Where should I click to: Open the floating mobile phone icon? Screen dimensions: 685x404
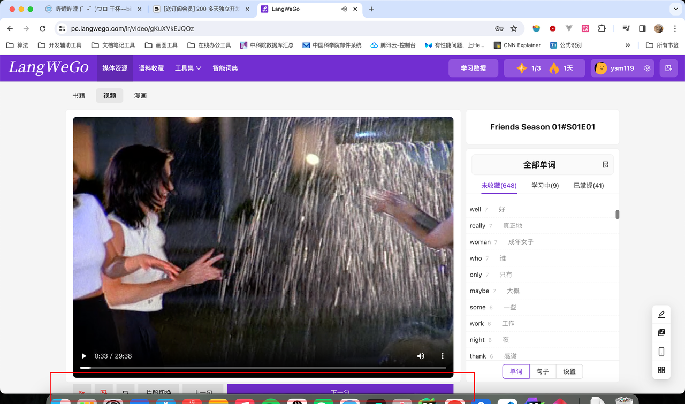pyautogui.click(x=661, y=352)
